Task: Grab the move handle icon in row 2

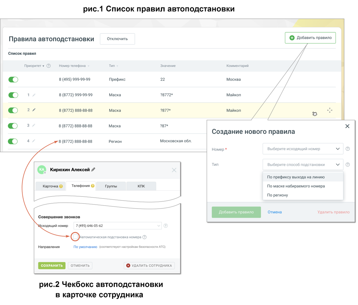Action: 330,110
